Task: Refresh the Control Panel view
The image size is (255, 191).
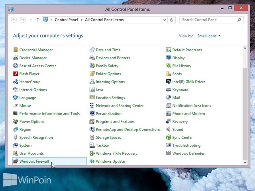Action: coord(171,20)
